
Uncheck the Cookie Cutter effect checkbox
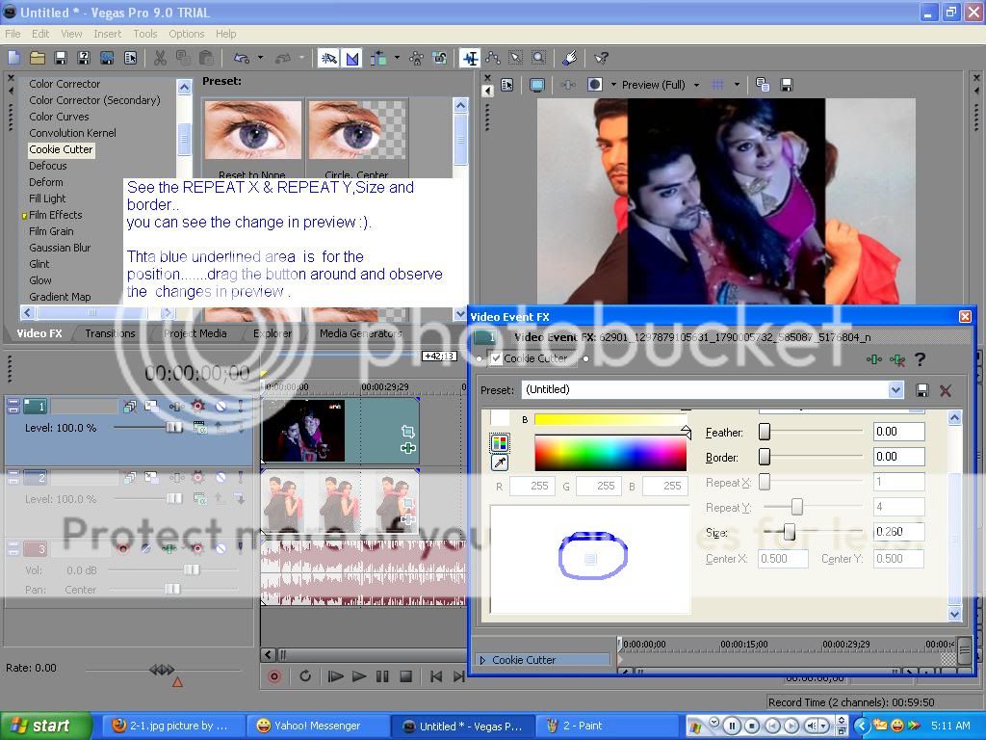[x=496, y=358]
